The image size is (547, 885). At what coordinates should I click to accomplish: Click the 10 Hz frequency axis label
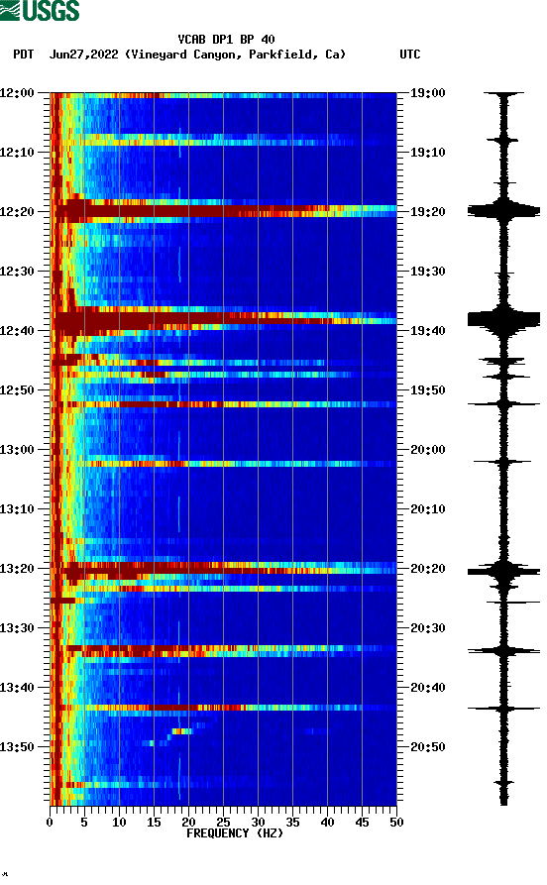pyautogui.click(x=119, y=823)
